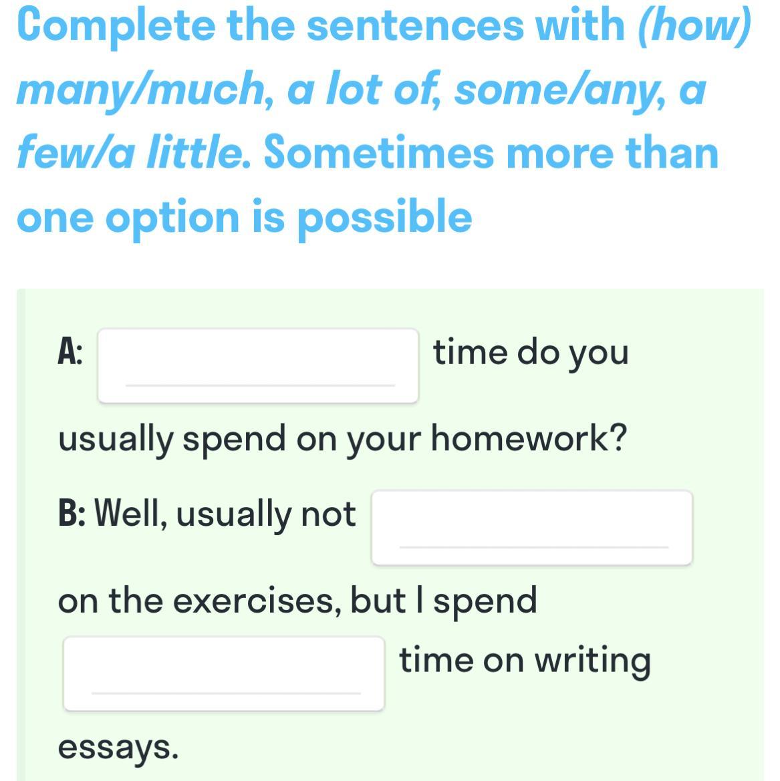Click the "Sometimes more than" instruction text
The width and height of the screenshot is (780, 781).
coord(491,153)
